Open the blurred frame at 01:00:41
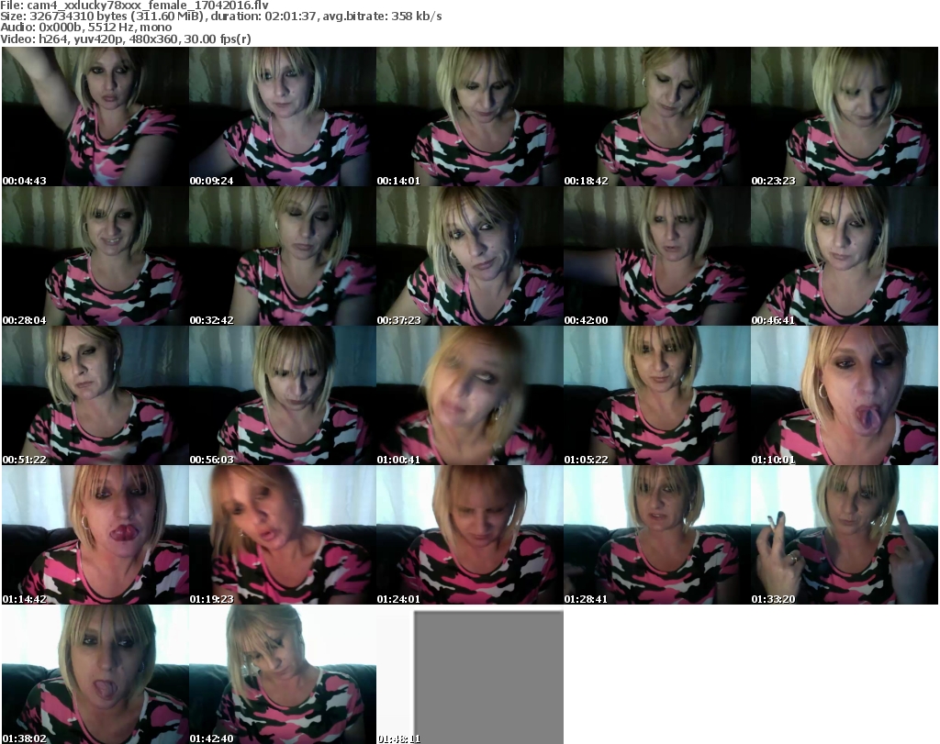940x744 pixels. point(470,395)
